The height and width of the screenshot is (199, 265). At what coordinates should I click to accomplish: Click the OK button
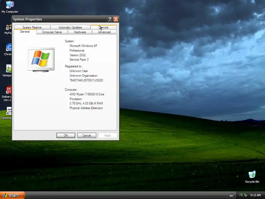(x=66, y=135)
